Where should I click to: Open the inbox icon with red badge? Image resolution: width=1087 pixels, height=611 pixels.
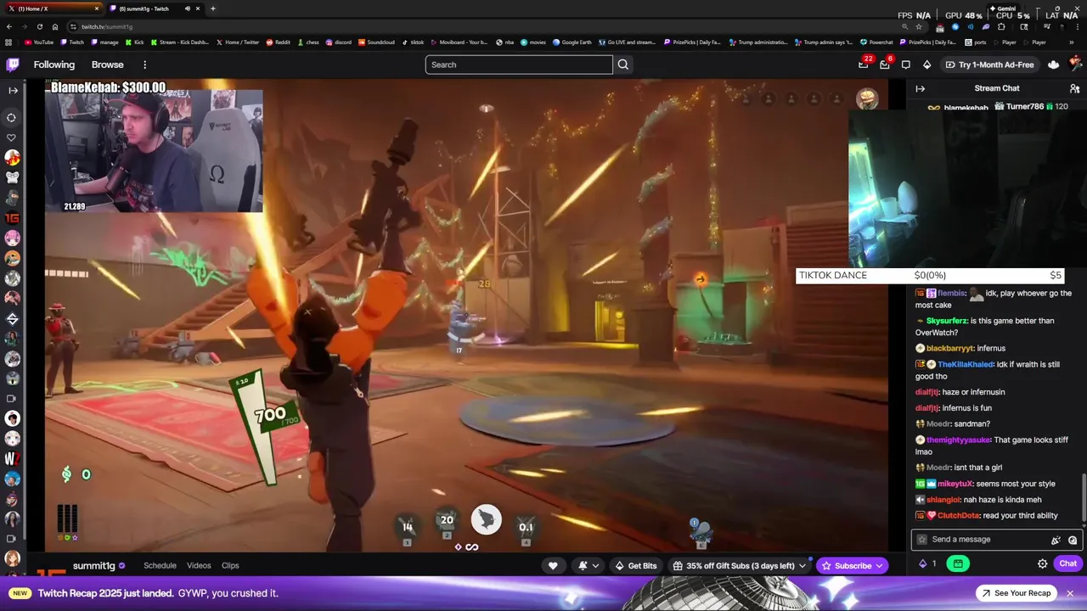[885, 64]
